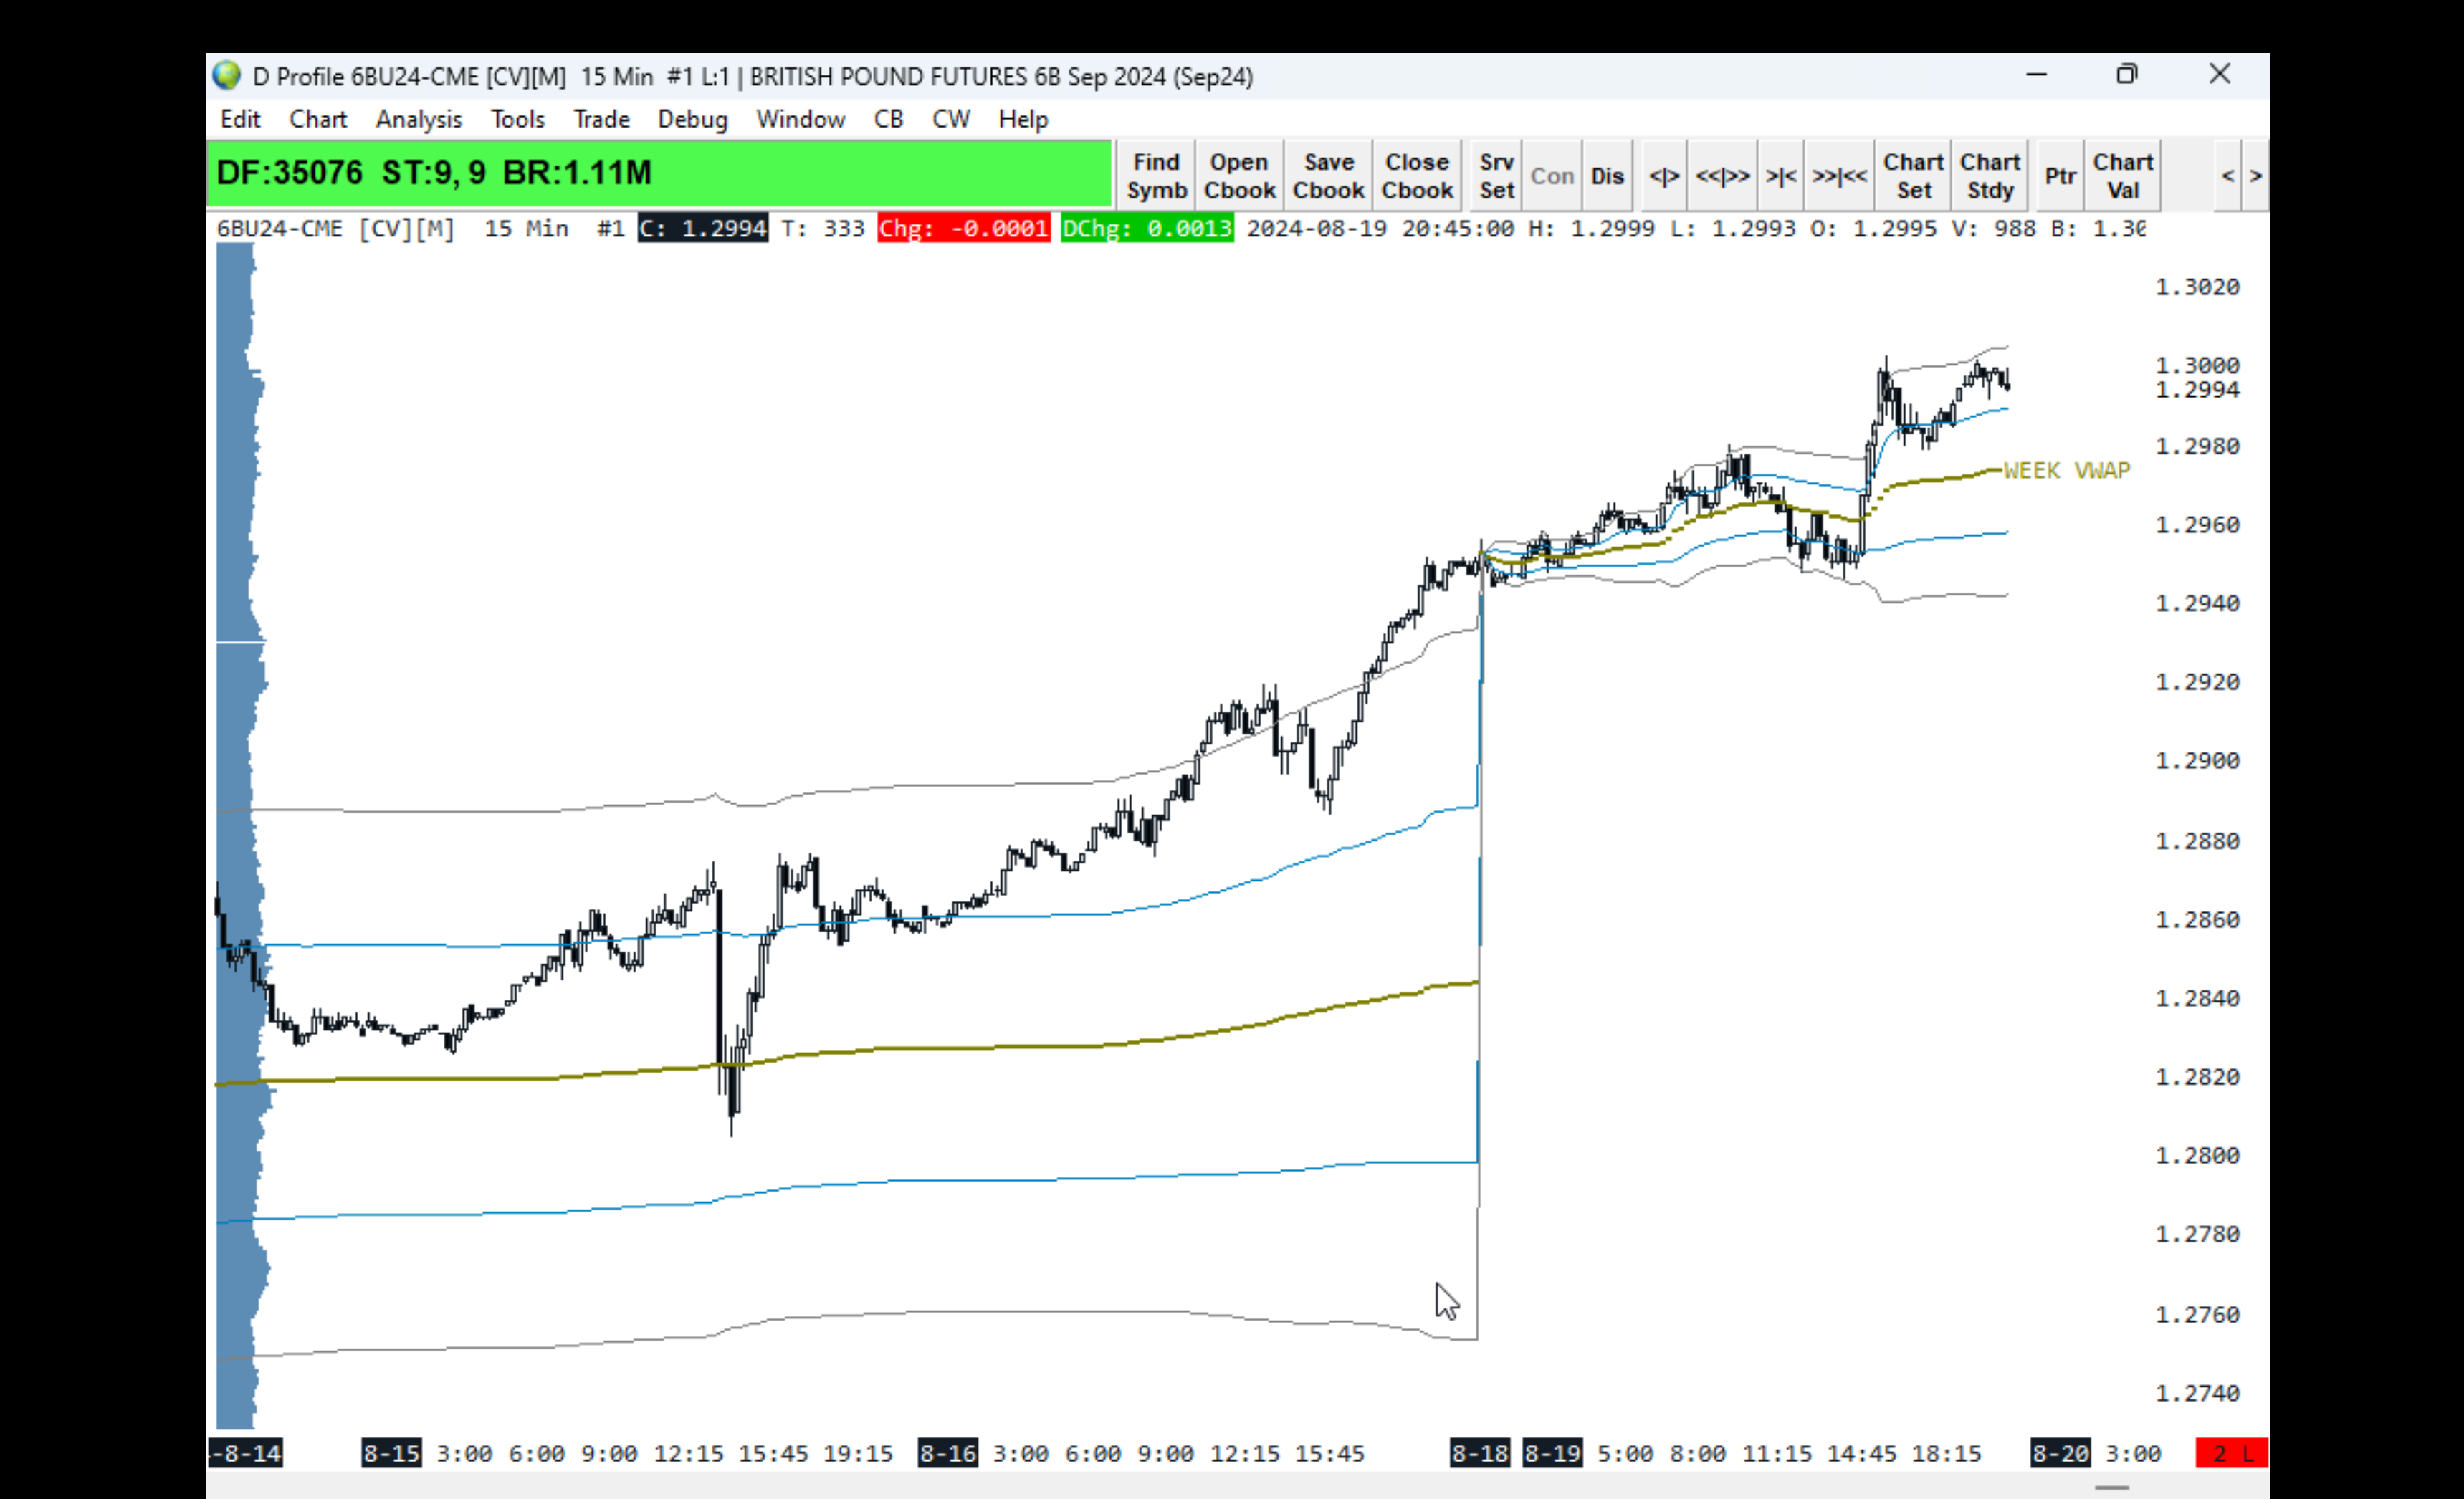
Task: Open the Analysis menu
Action: pos(418,119)
